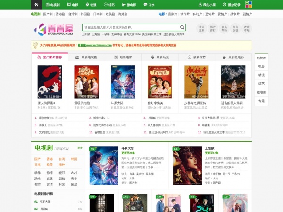Image resolution: width=283 pixels, height=212 pixels.
Task: Open 动漫 in the top green navigation
Action: click(x=91, y=5)
